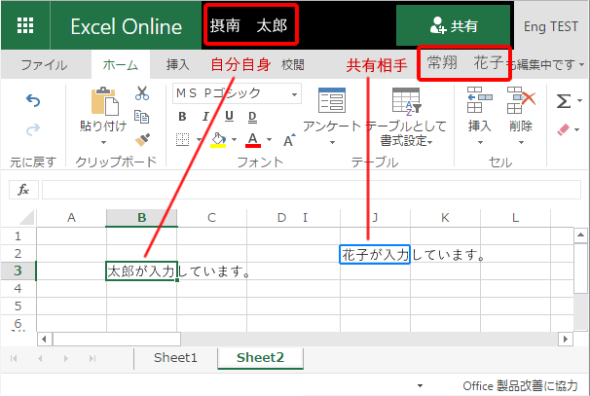The height and width of the screenshot is (396, 590).
Task: Click the 削除 delete cells icon
Action: (x=521, y=100)
